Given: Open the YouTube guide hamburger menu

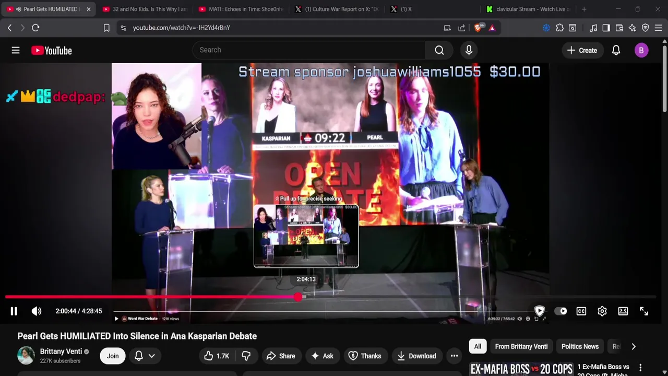Looking at the screenshot, I should (16, 50).
